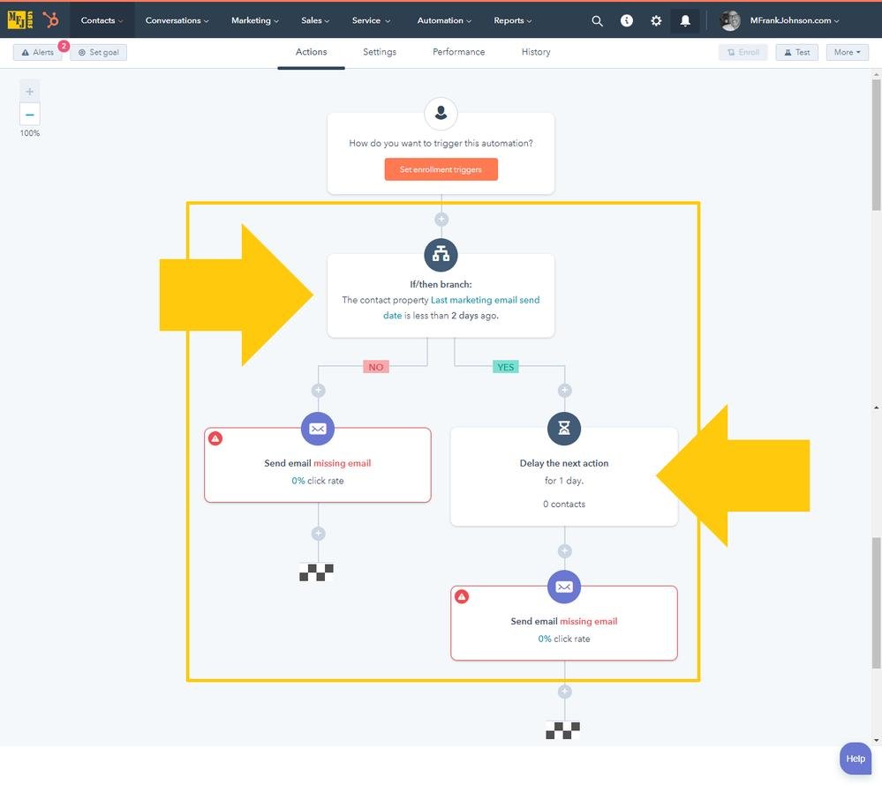Click the warning badge on bottom missing email action
The width and height of the screenshot is (882, 785).
(462, 595)
